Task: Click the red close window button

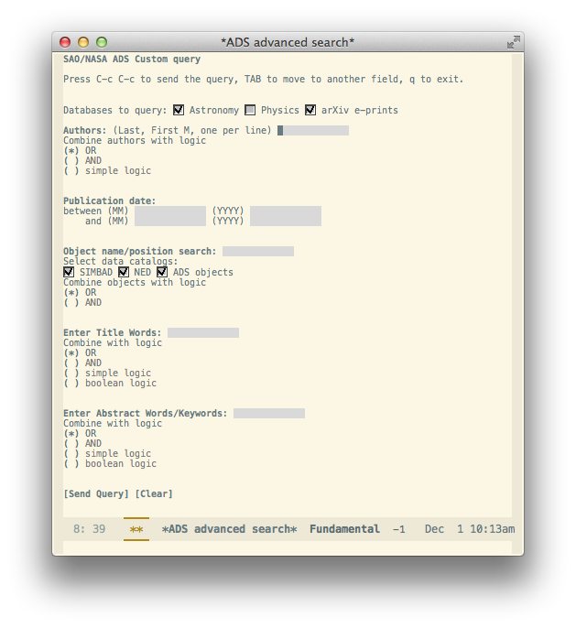Action: (65, 42)
